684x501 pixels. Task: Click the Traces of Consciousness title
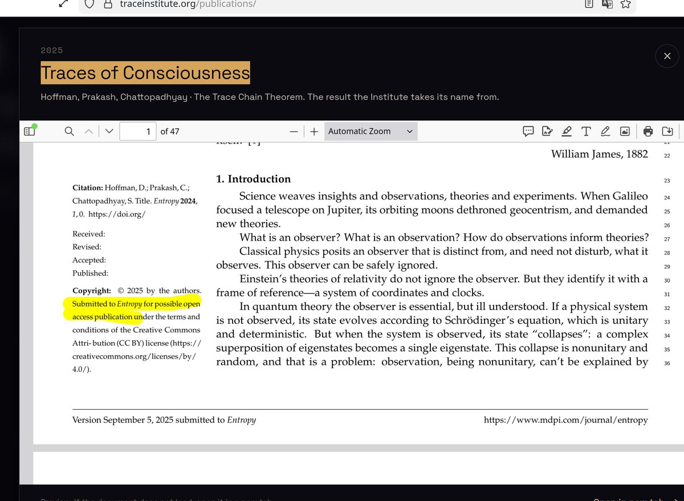145,73
